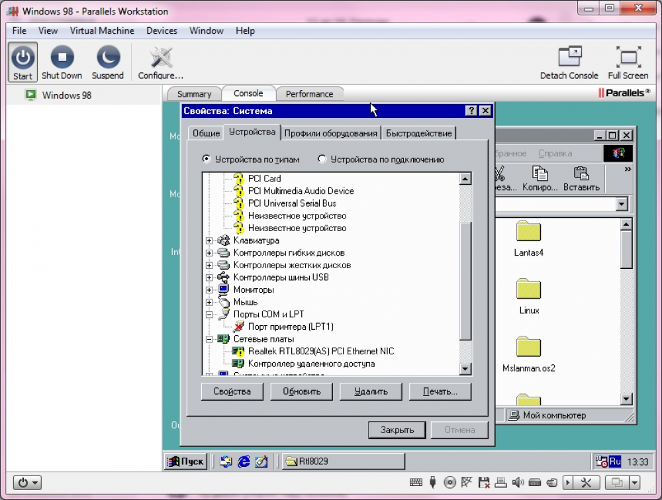The width and height of the screenshot is (662, 500).
Task: Expand Контроллеры гибких дисков node
Action: click(x=209, y=253)
